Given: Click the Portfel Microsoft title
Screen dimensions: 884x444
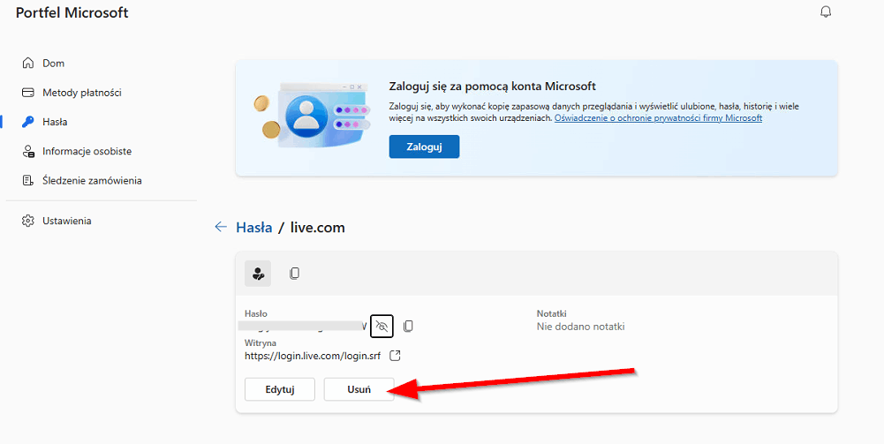Looking at the screenshot, I should [x=72, y=12].
